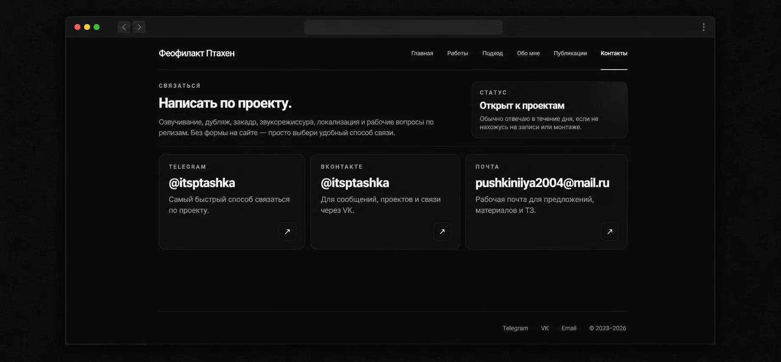This screenshot has width=781, height=362.
Task: Click the СТАТУС label
Action: point(494,92)
